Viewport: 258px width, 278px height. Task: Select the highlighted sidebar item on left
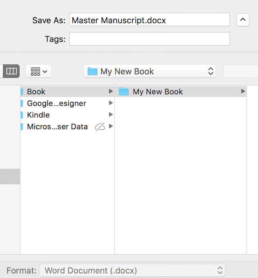pyautogui.click(x=10, y=176)
